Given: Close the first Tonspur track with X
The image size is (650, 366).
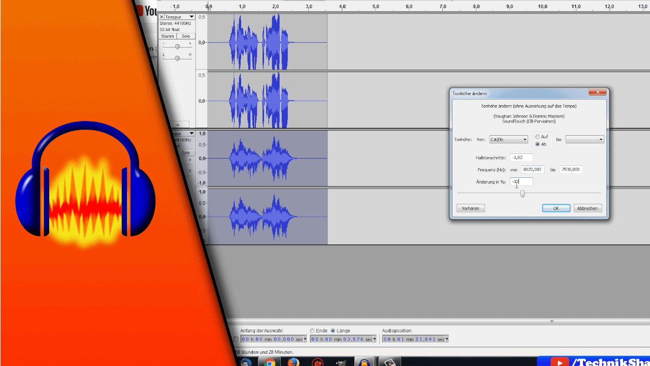Looking at the screenshot, I should [x=162, y=17].
